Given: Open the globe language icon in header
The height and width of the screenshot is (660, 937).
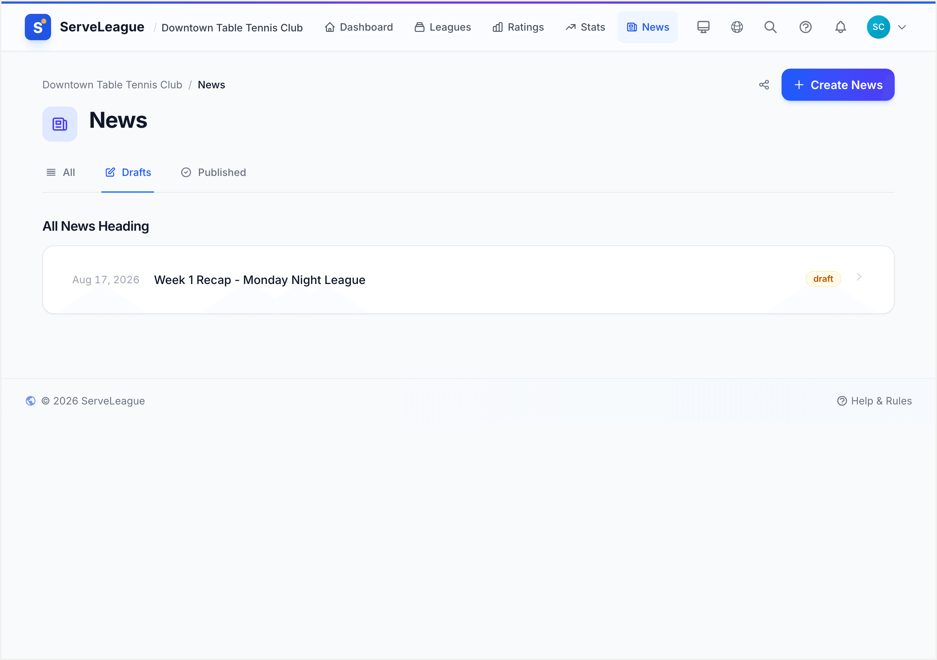Looking at the screenshot, I should (x=737, y=27).
